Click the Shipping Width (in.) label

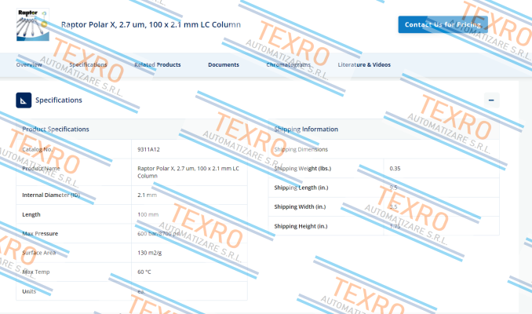click(x=300, y=206)
